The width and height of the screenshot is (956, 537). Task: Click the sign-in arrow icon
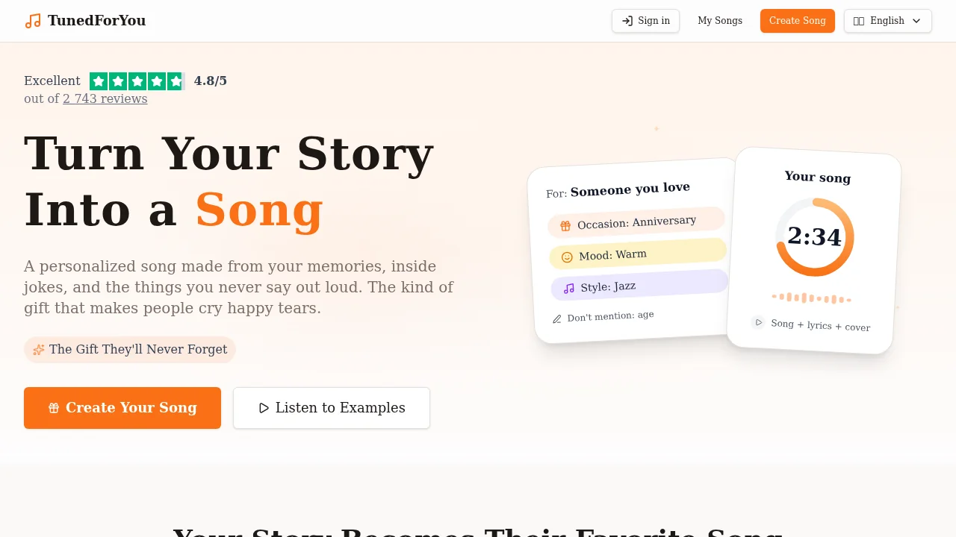tap(627, 21)
